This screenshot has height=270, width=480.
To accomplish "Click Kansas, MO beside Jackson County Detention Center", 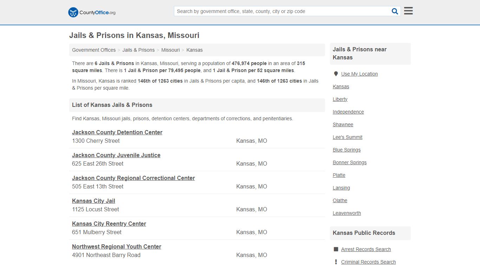I will (252, 141).
